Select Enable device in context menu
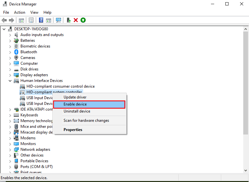This screenshot has height=182, width=249. pos(89,104)
